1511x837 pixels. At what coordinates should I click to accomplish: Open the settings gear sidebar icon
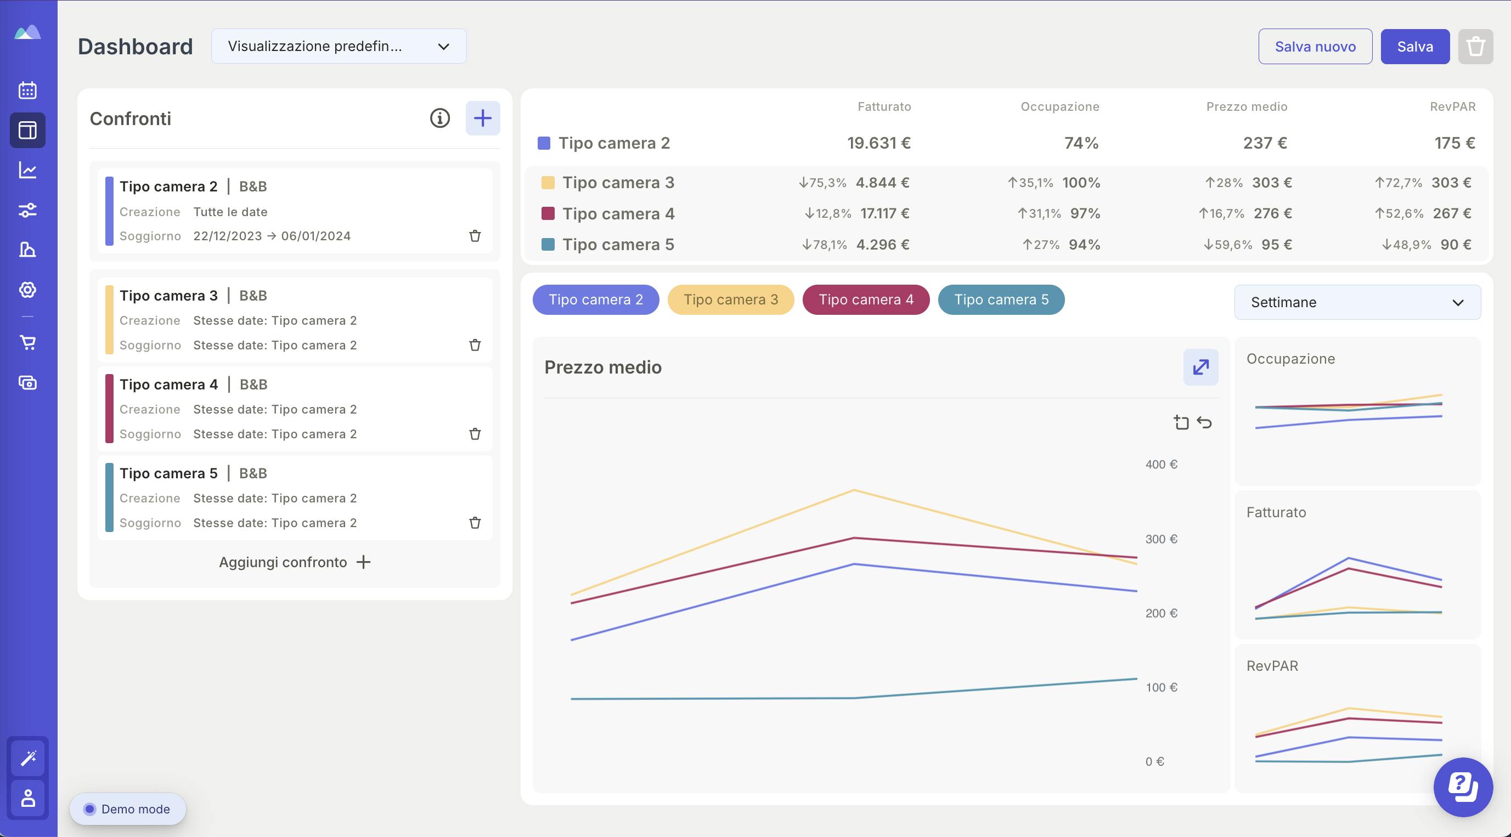tap(27, 290)
